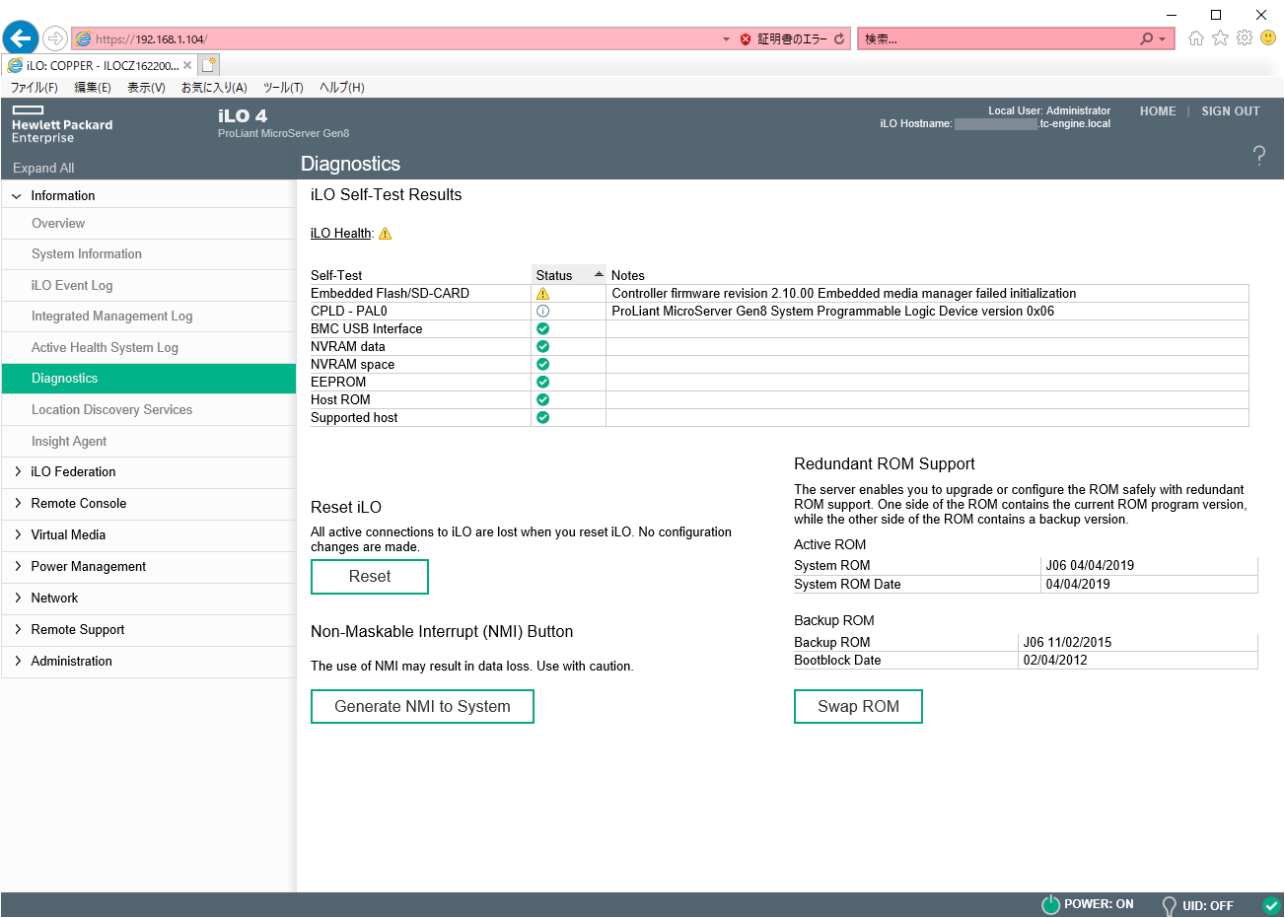Open the ファイル(F) menu
Screen dimensions: 1285x918
[35, 88]
